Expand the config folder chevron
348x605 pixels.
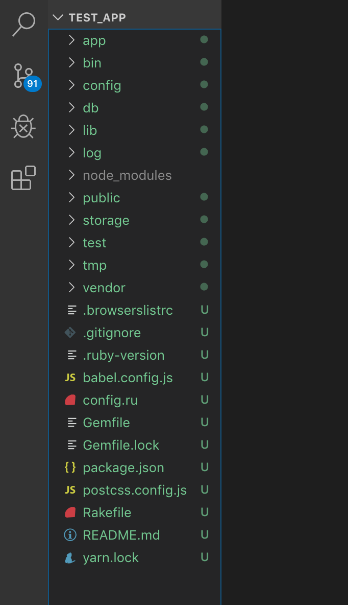coord(71,85)
